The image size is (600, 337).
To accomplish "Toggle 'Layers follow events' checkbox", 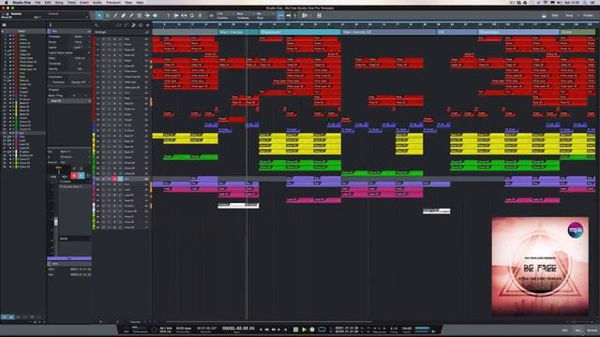I will (x=89, y=52).
